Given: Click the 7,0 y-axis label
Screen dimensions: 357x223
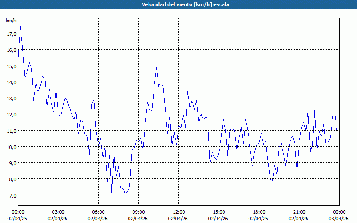Looking at the screenshot, I should [11, 195].
